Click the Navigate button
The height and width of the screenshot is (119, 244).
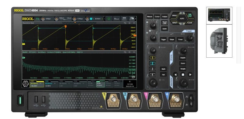click(183, 69)
